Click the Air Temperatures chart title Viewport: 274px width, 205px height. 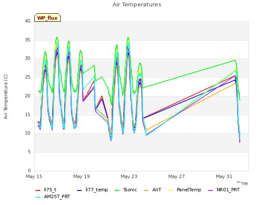click(137, 5)
